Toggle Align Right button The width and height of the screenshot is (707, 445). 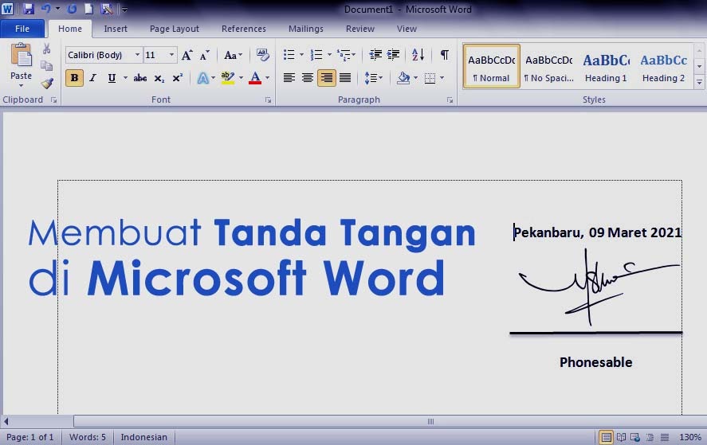[327, 78]
